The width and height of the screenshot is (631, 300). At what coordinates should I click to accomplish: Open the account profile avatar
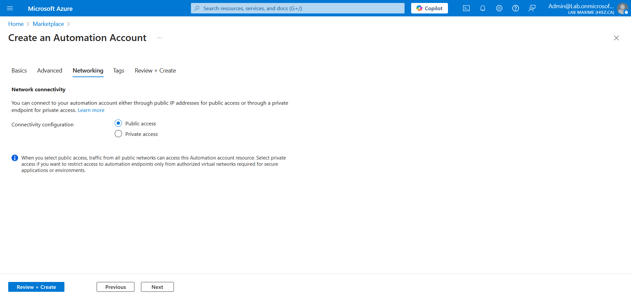[622, 8]
